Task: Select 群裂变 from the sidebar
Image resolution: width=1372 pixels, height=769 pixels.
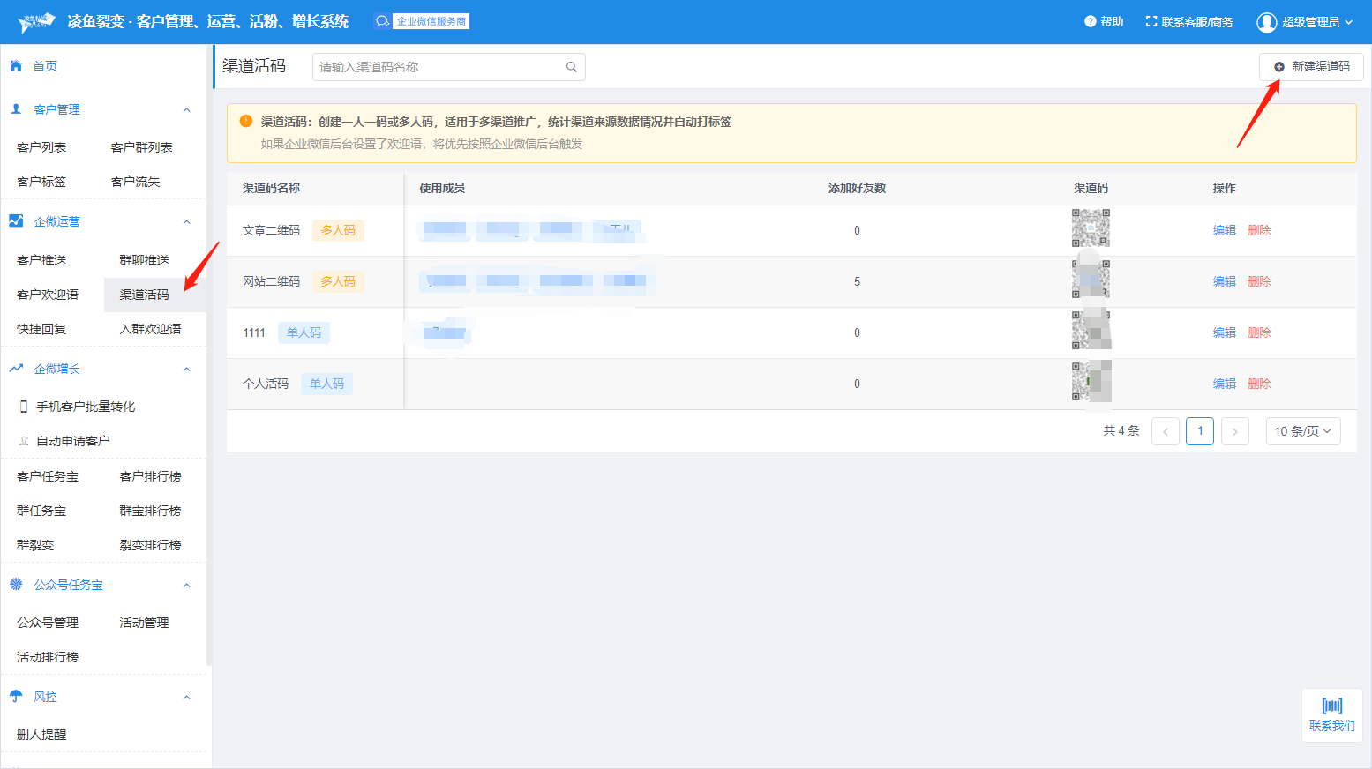Action: [x=35, y=545]
